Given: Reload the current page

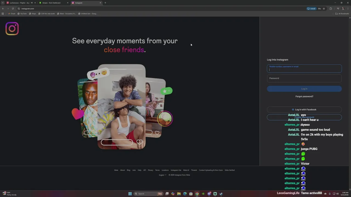Looking at the screenshot, I should click(13, 8).
